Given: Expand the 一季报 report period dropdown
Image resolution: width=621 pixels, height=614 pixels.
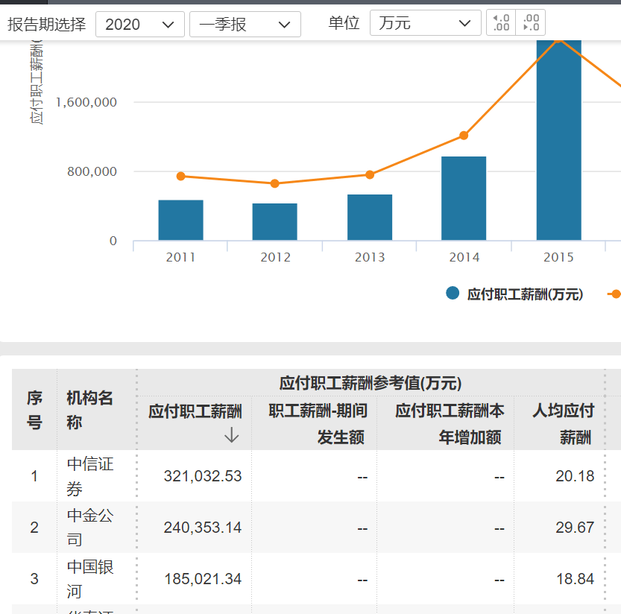Looking at the screenshot, I should [x=245, y=24].
